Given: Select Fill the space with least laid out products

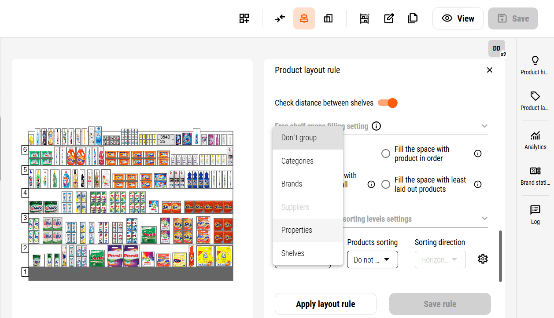Looking at the screenshot, I should tap(386, 184).
